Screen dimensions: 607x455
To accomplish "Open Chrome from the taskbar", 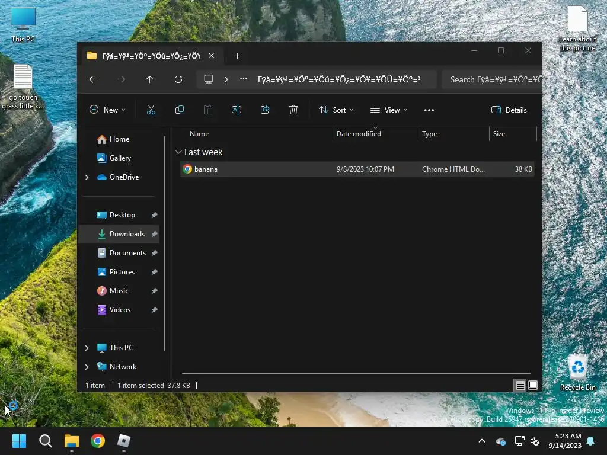I will [98, 441].
